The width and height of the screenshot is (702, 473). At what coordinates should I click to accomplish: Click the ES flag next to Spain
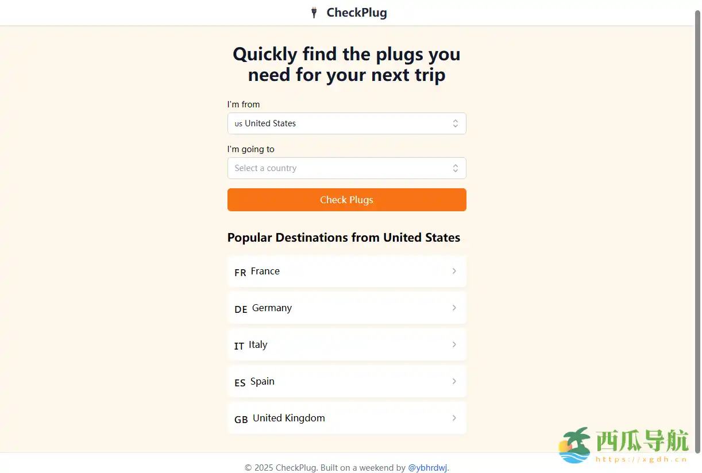point(240,383)
